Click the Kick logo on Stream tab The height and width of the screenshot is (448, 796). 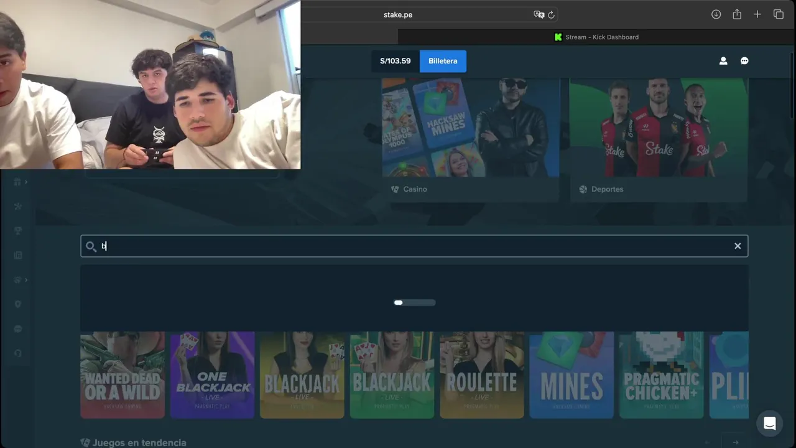pos(558,37)
